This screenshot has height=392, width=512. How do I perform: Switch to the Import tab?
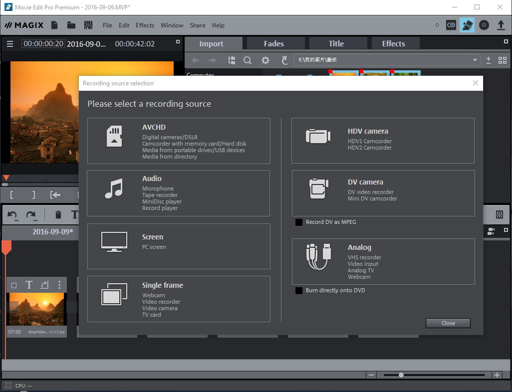pos(214,44)
